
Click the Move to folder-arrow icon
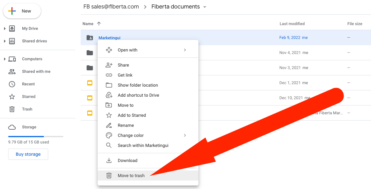(x=109, y=105)
